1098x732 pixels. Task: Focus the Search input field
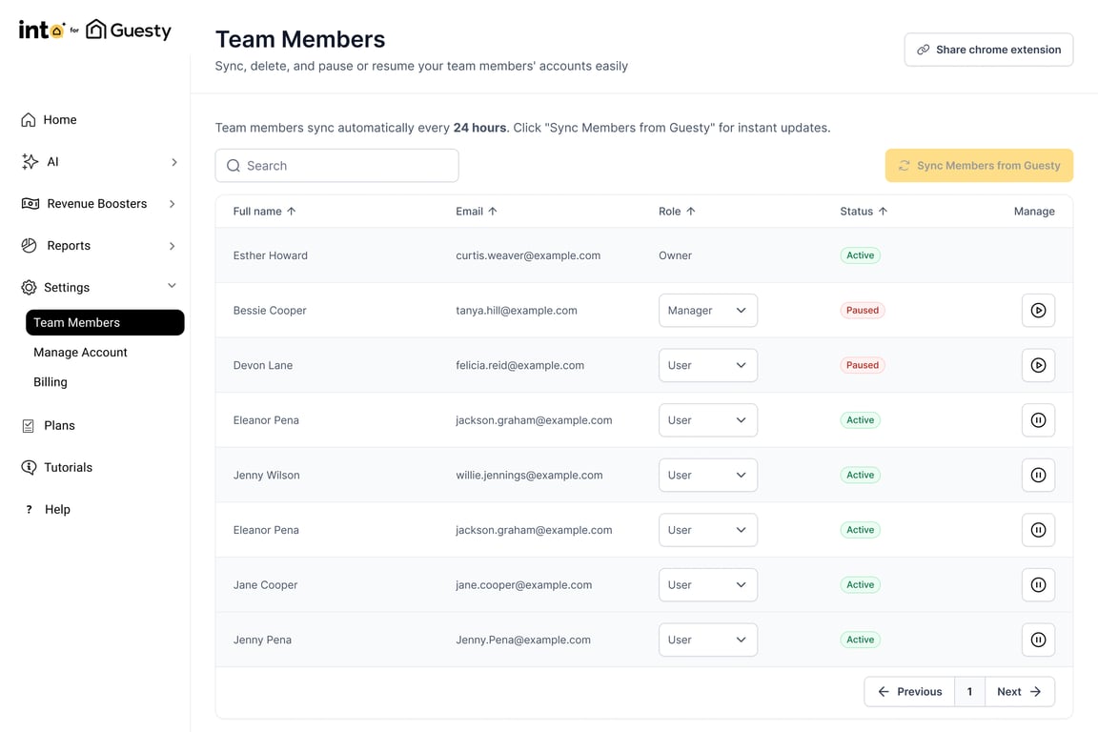[x=336, y=165]
